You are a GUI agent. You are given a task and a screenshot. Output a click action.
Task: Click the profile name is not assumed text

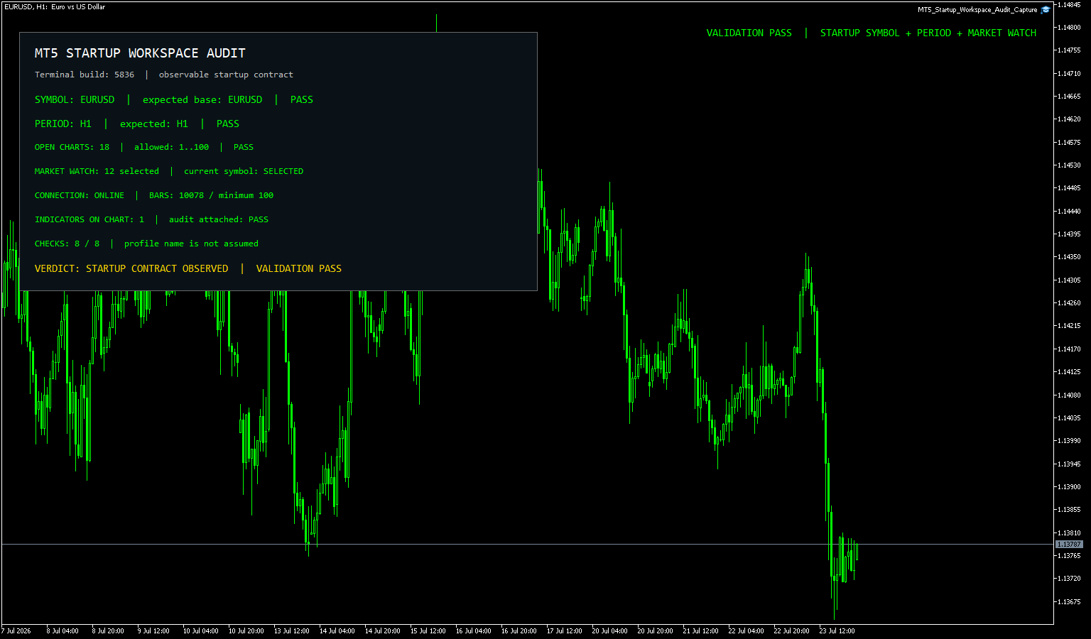(191, 244)
